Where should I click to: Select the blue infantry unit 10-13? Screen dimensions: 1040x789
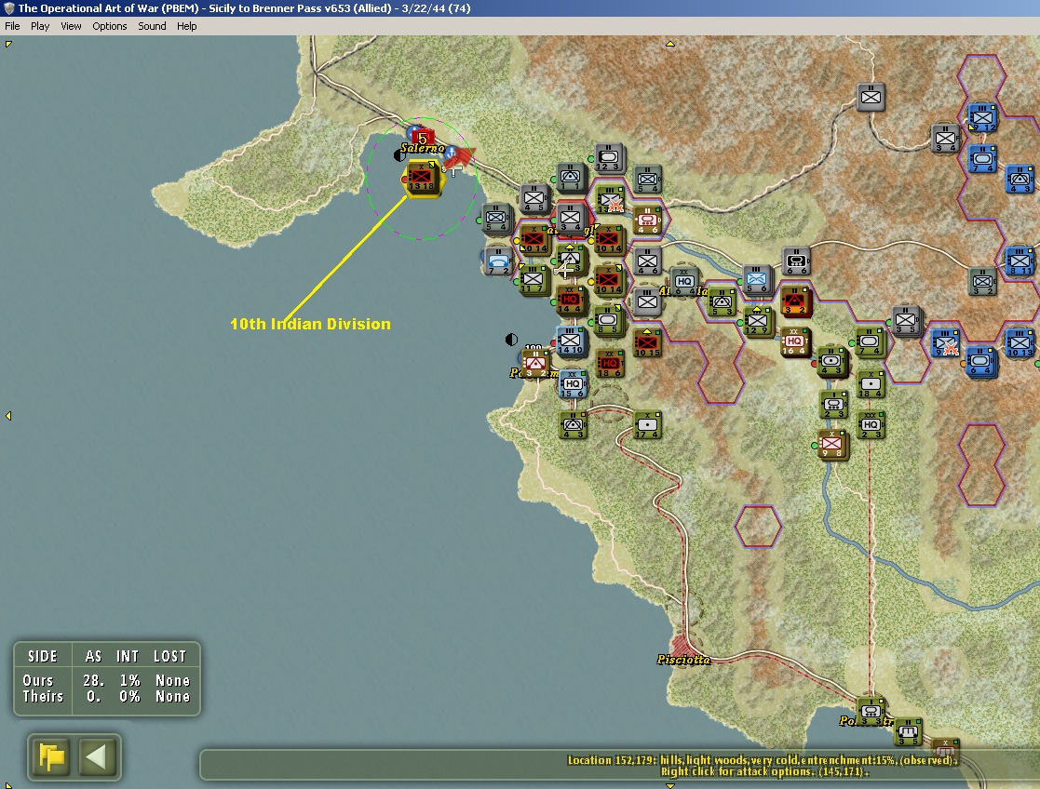[1020, 343]
